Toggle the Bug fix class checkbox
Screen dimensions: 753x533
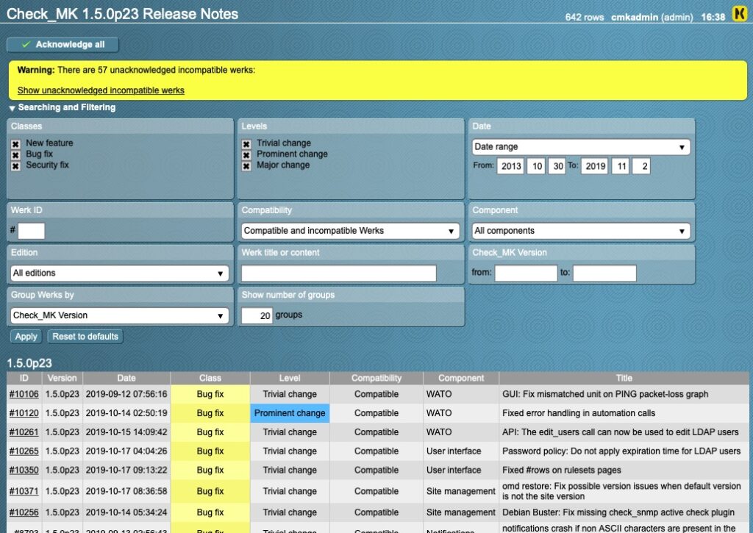(16, 155)
